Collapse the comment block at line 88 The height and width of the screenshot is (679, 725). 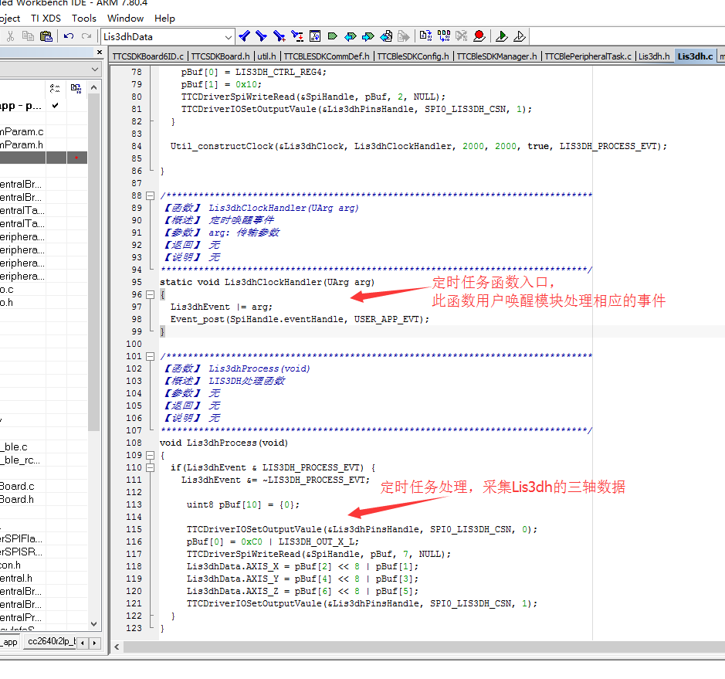coord(151,195)
